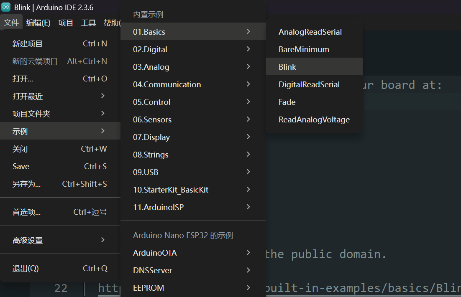461x297 pixels.
Task: Choose Save in the file menu
Action: pyautogui.click(x=21, y=167)
